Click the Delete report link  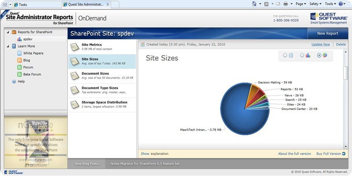coord(341,44)
